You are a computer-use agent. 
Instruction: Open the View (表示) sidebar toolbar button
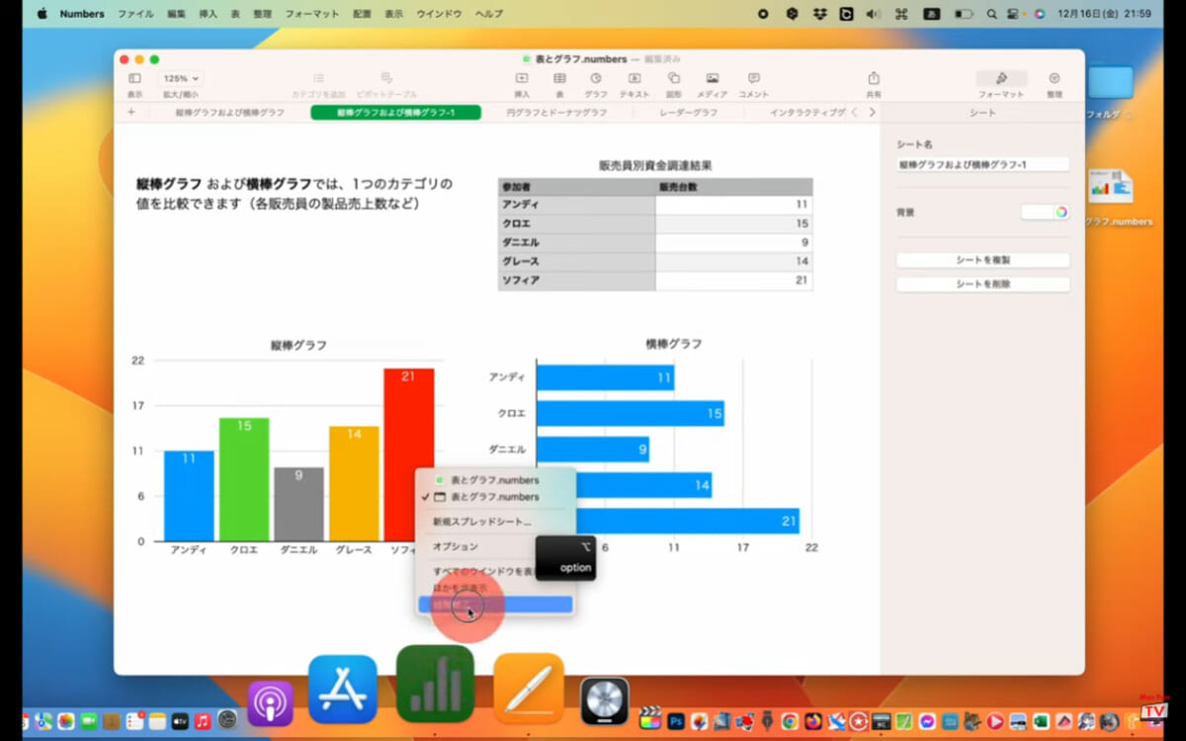pyautogui.click(x=134, y=78)
